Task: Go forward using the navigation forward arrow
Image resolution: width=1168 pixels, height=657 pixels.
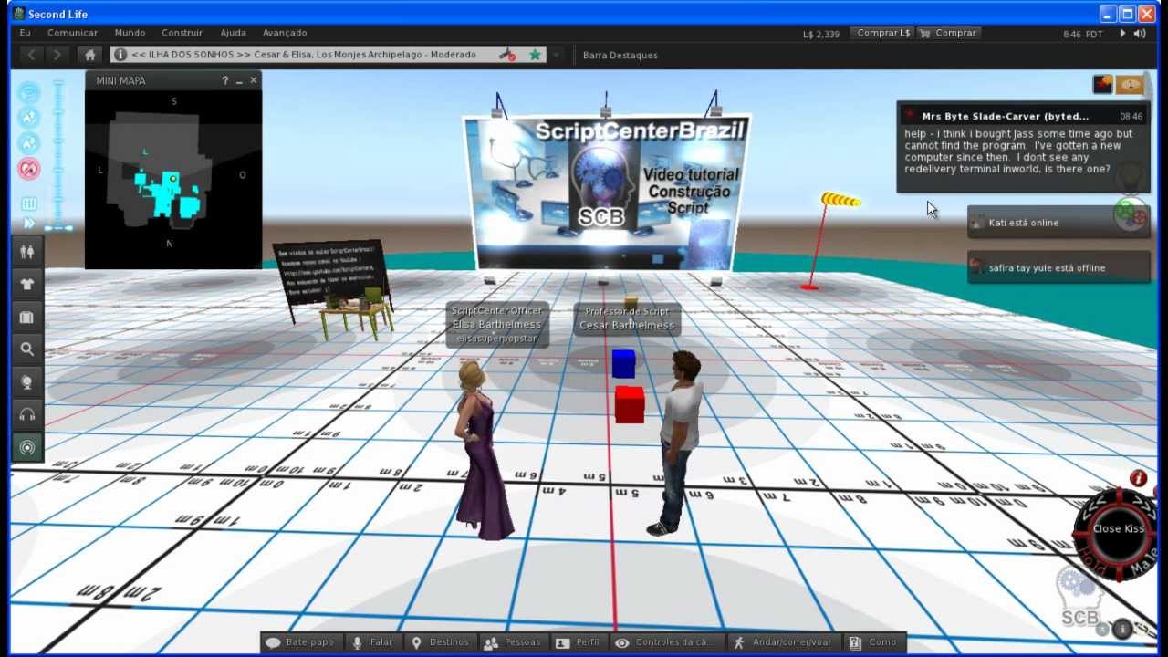Action: [x=57, y=55]
